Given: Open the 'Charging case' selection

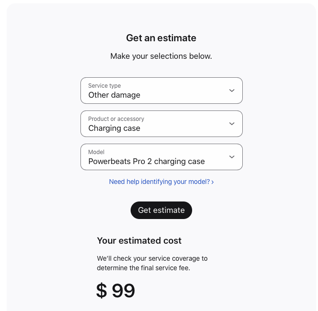Looking at the screenshot, I should coord(115,128).
